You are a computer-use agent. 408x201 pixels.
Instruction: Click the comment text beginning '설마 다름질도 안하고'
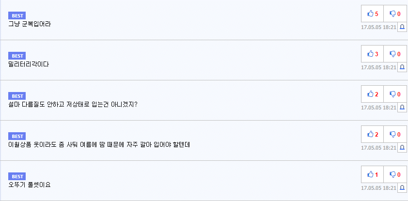click(73, 104)
